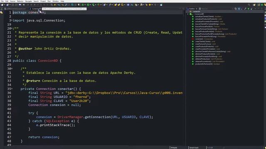Viewport: 266px width, 149px height.
Task: Click ConexionBD class name in editor line 28
Action: pyautogui.click(x=48, y=61)
